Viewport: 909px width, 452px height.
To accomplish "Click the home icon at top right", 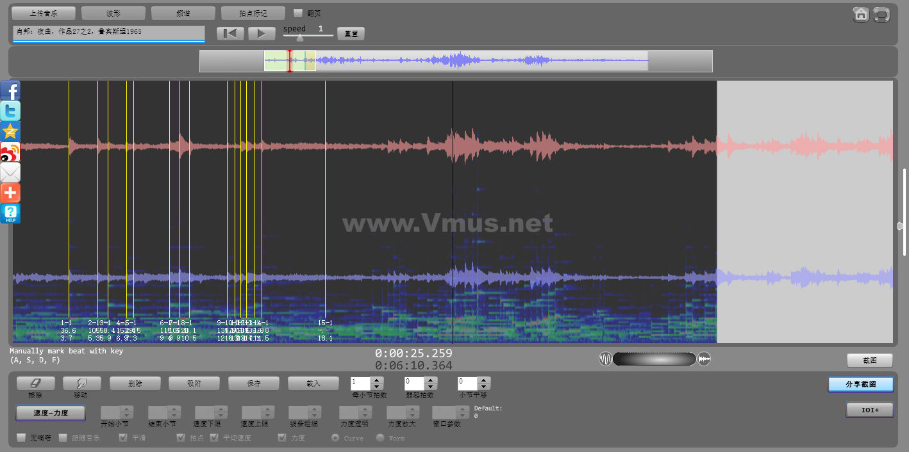I will click(x=861, y=14).
